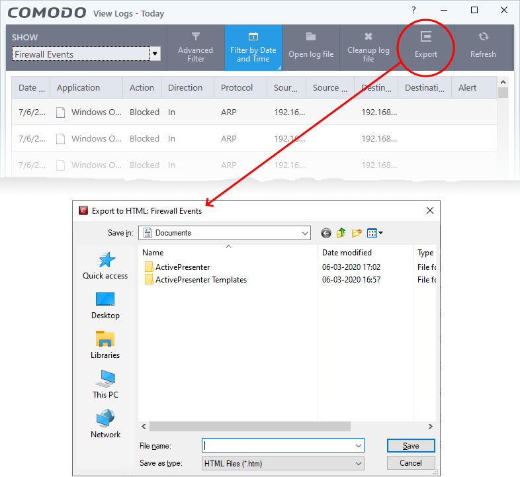Select the ActivePresenter Templates folder

tap(200, 280)
